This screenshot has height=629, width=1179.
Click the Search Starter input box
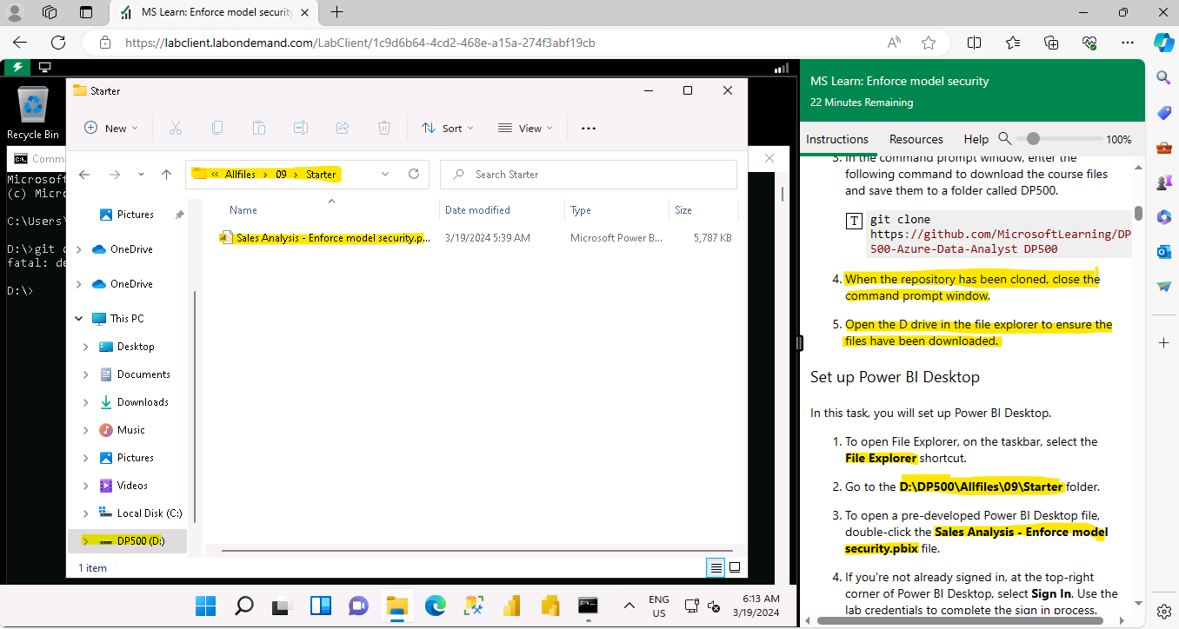pyautogui.click(x=589, y=175)
